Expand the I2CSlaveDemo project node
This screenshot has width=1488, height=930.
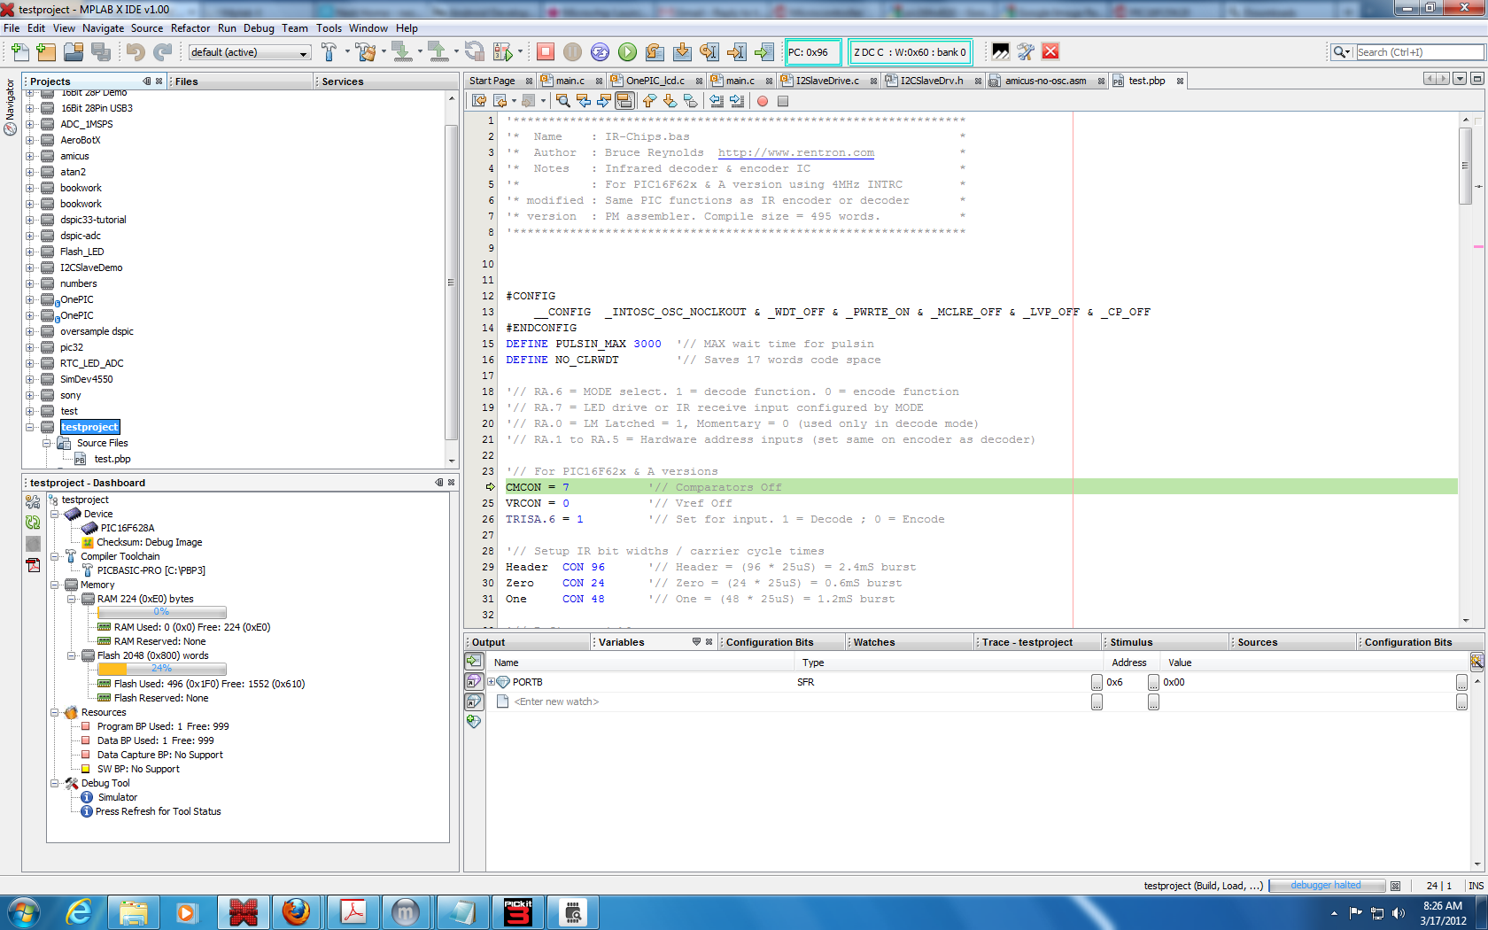tap(29, 267)
